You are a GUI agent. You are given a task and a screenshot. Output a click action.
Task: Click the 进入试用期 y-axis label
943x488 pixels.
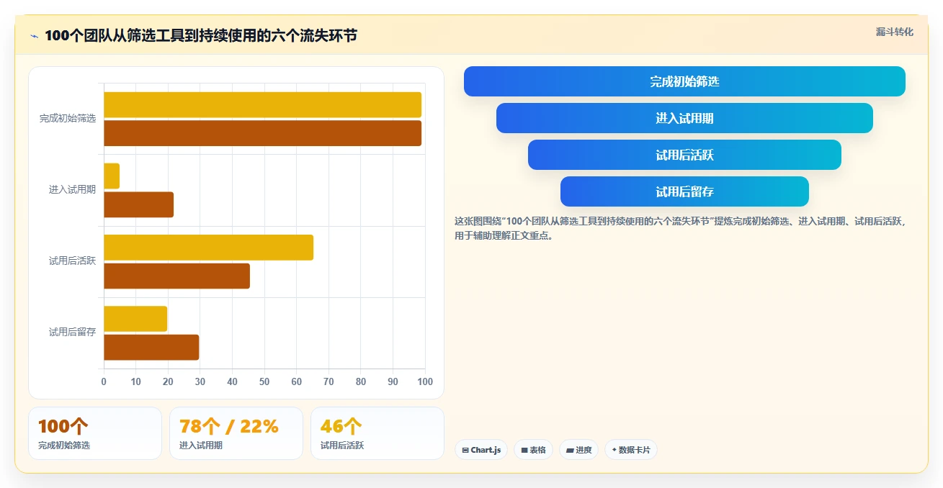pyautogui.click(x=72, y=190)
